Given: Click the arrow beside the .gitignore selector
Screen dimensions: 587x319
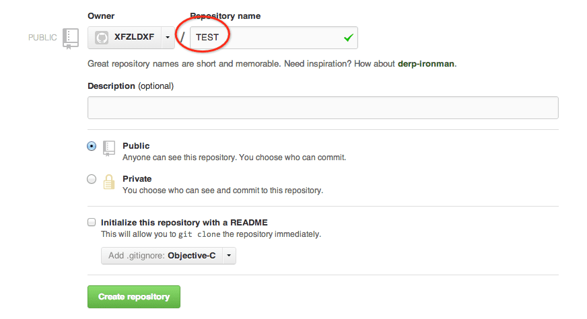Looking at the screenshot, I should (x=229, y=256).
